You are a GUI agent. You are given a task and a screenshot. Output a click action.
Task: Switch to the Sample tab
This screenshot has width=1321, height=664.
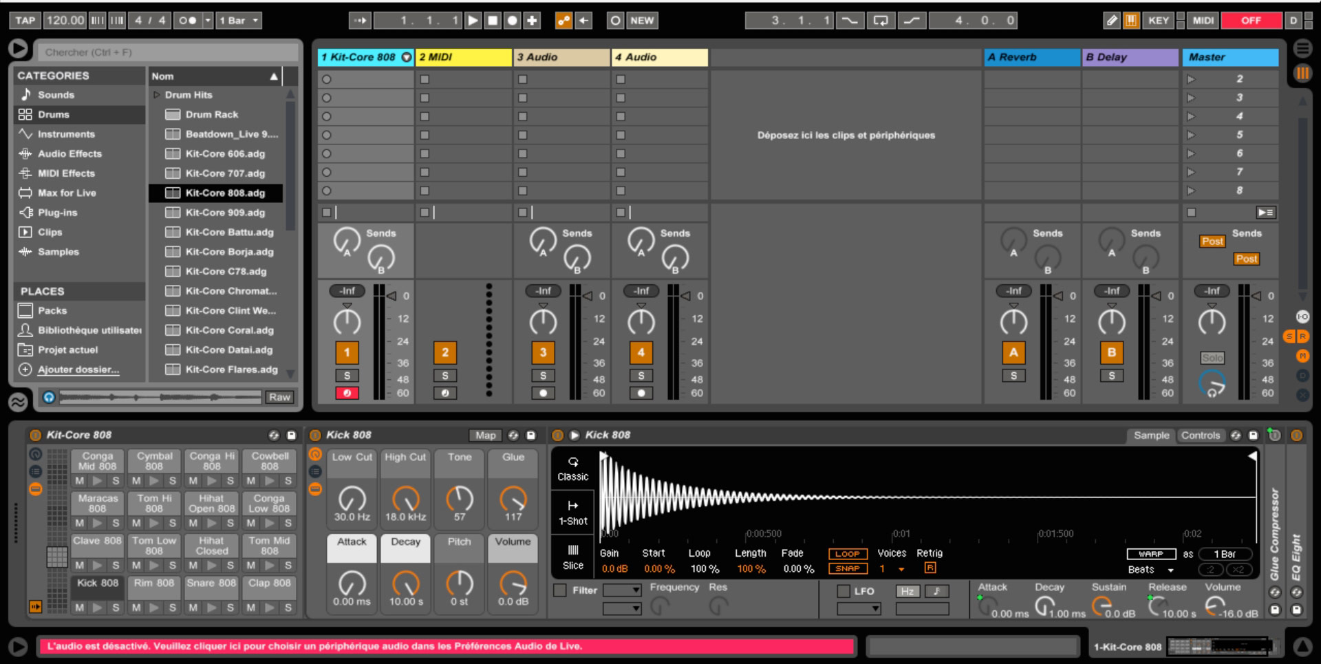[1151, 436]
